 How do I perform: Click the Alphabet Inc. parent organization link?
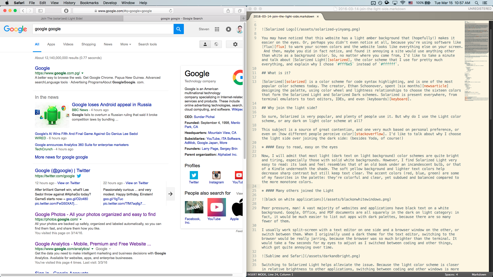(227, 155)
